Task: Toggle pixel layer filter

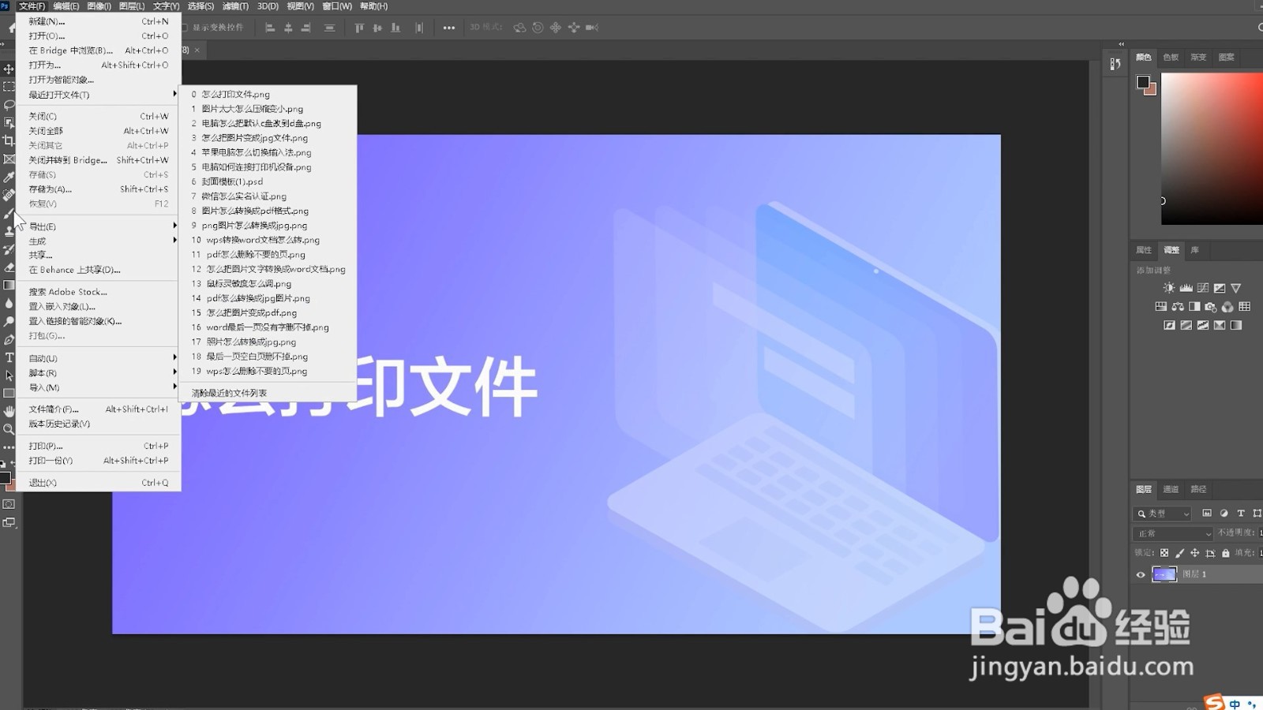Action: [x=1207, y=514]
